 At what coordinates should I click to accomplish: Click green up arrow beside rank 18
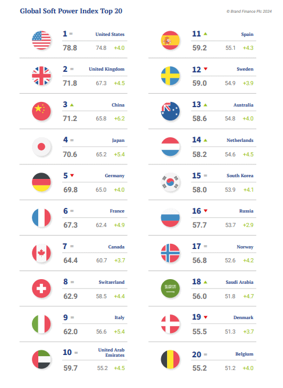tap(205, 282)
